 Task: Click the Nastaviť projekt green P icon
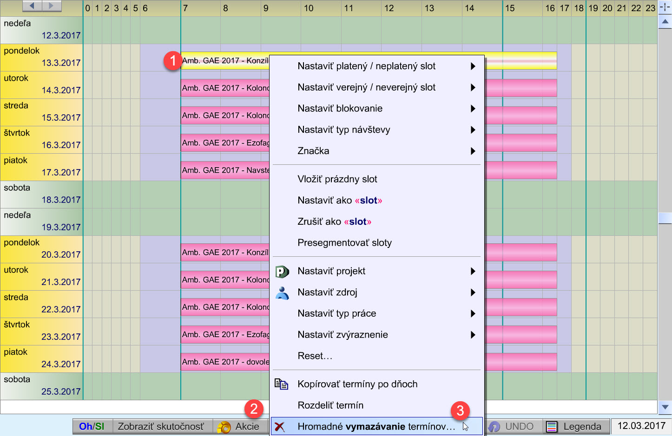282,271
